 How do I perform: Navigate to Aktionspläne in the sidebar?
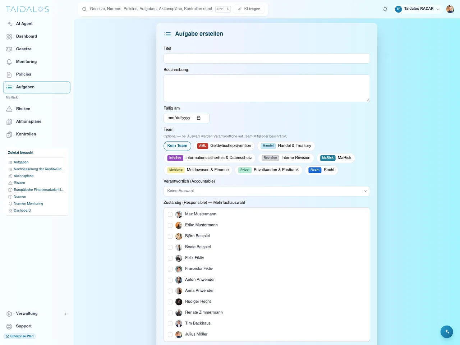pos(37,121)
